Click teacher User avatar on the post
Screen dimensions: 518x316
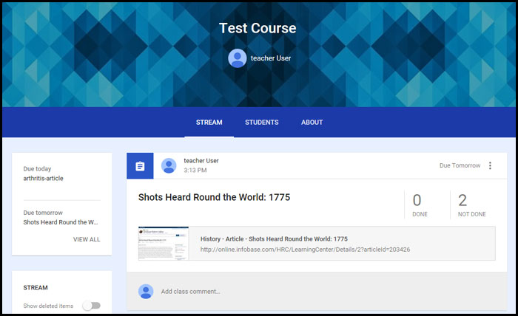(x=169, y=166)
